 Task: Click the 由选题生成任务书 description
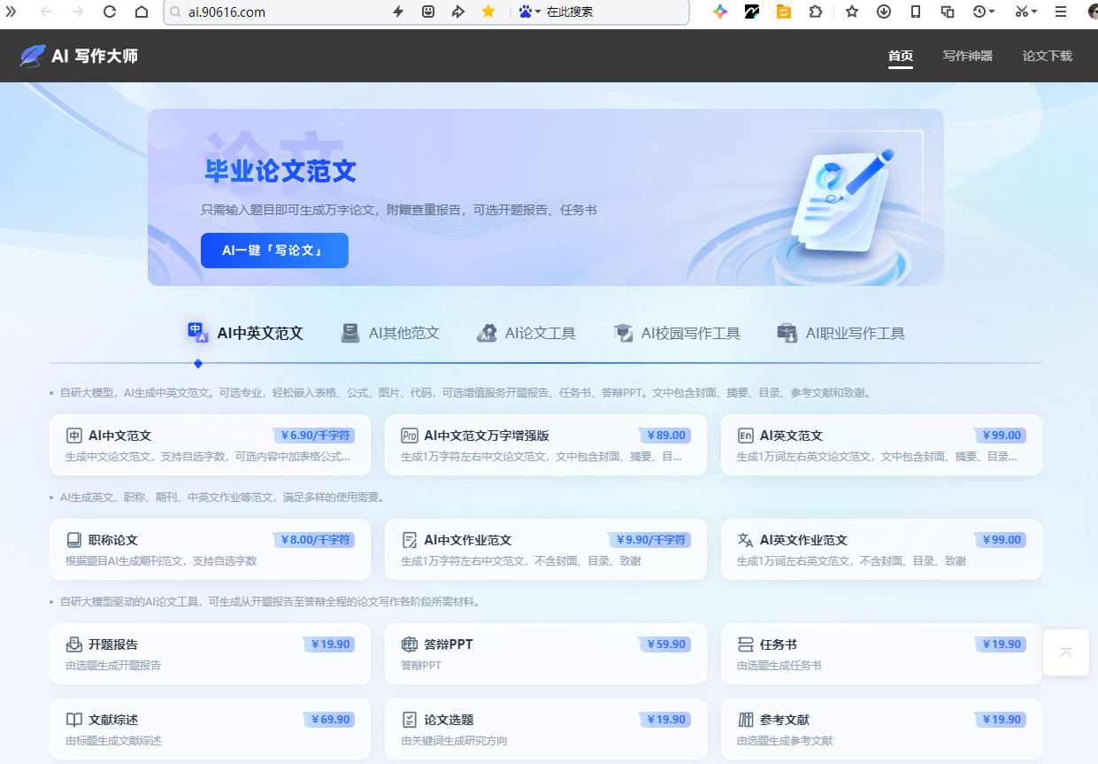pos(779,666)
